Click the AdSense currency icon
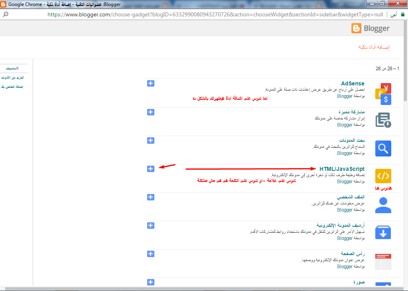The image size is (408, 291). click(x=383, y=94)
